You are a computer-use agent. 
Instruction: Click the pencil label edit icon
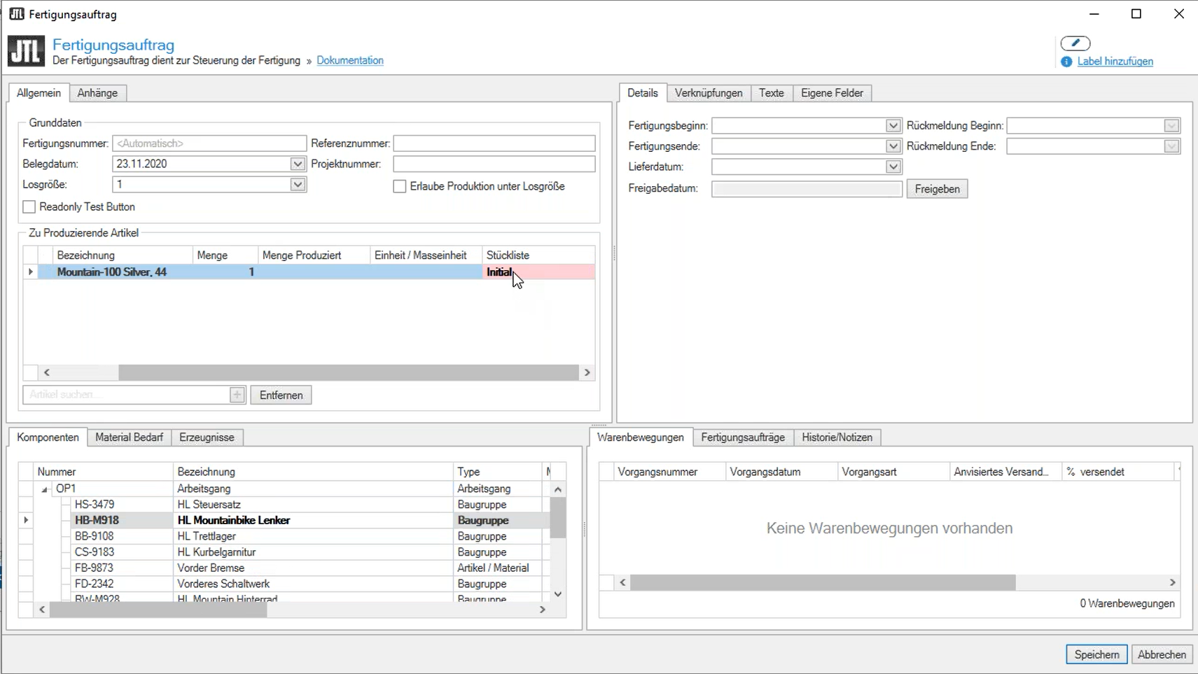[x=1075, y=43]
